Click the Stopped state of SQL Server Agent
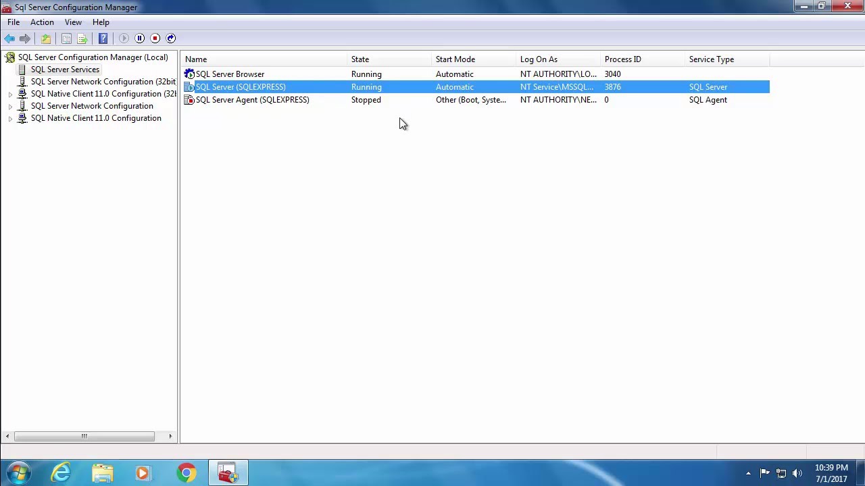 (366, 100)
